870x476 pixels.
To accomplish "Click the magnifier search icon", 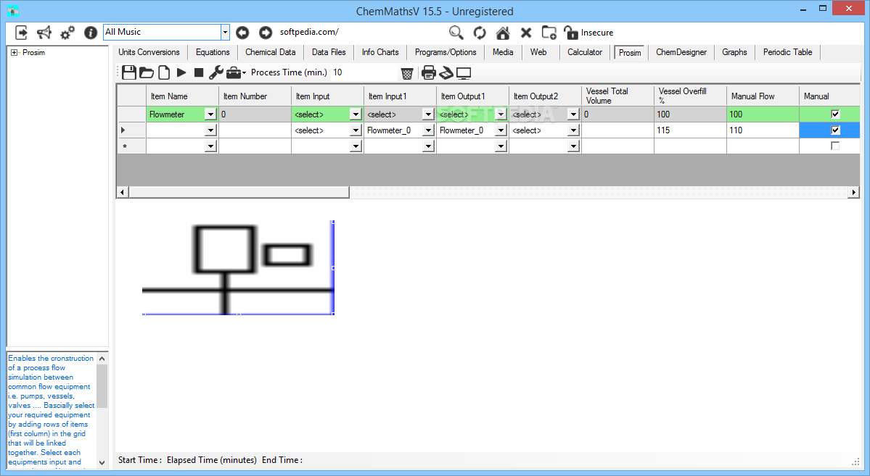I will pos(456,33).
